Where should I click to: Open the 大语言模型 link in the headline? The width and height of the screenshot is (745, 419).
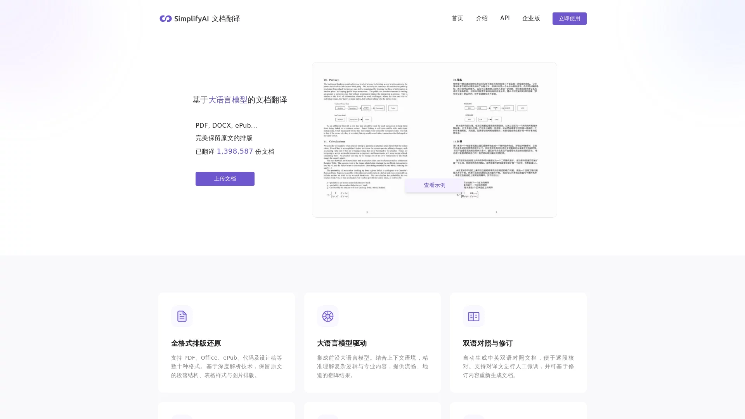tap(228, 100)
